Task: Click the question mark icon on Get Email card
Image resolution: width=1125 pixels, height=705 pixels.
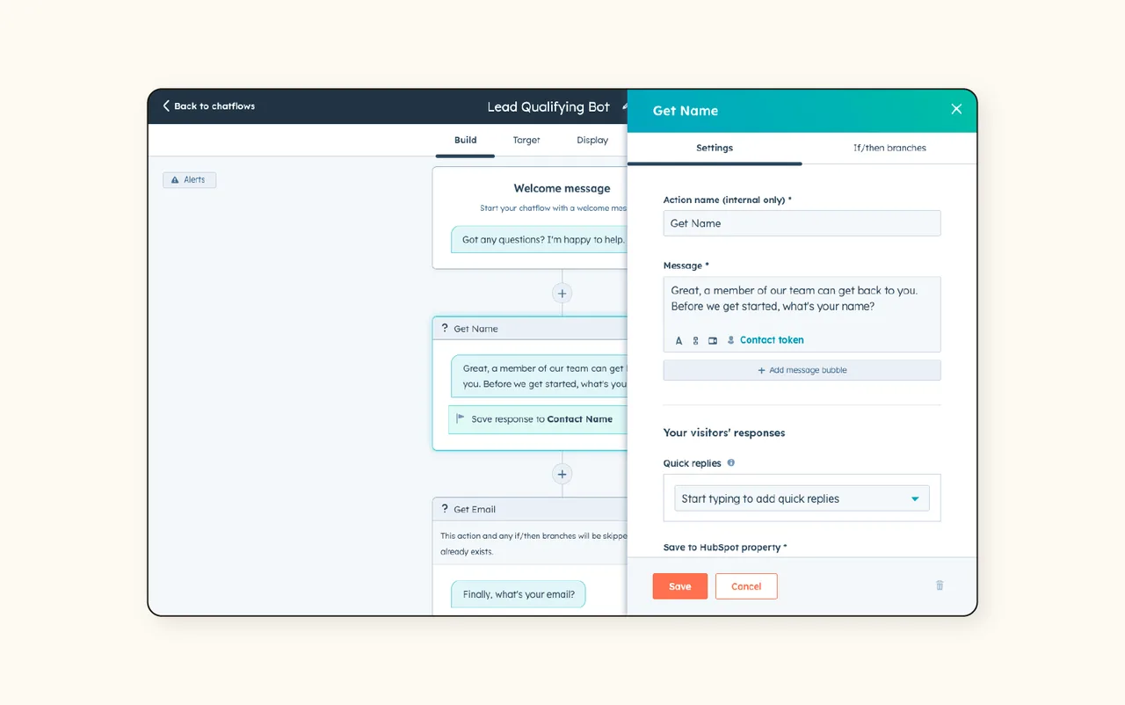Action: [445, 509]
